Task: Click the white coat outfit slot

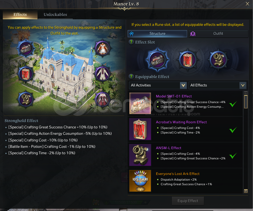Action: pyautogui.click(x=103, y=74)
